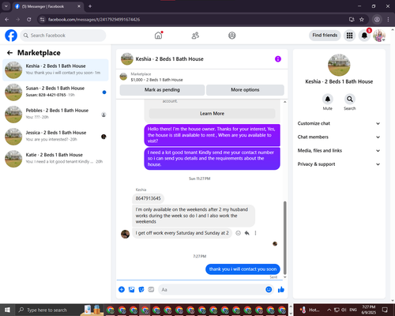Go back using the Marketplace arrow
The width and height of the screenshot is (395, 316).
[9, 53]
